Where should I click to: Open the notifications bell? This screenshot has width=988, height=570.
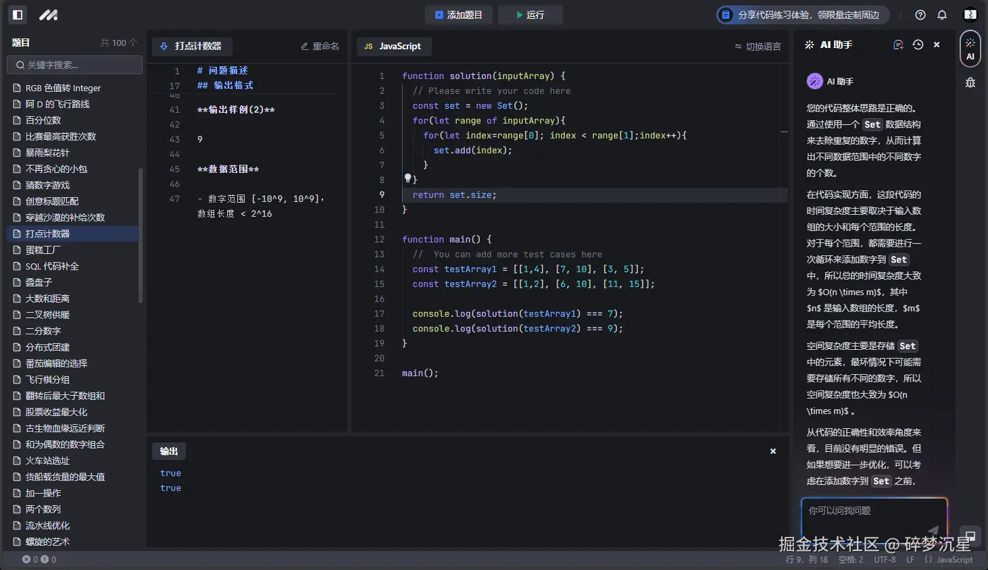click(942, 15)
